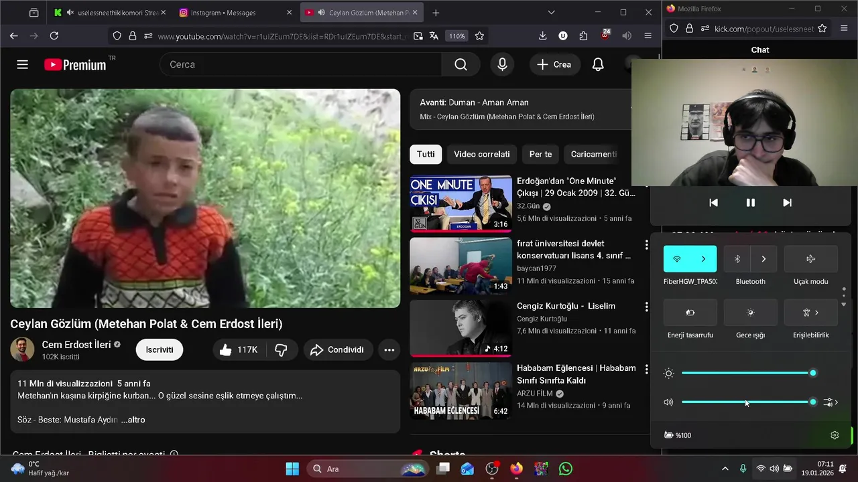Click the Iscriviti subscribed button
This screenshot has width=858, height=482.
click(x=160, y=349)
